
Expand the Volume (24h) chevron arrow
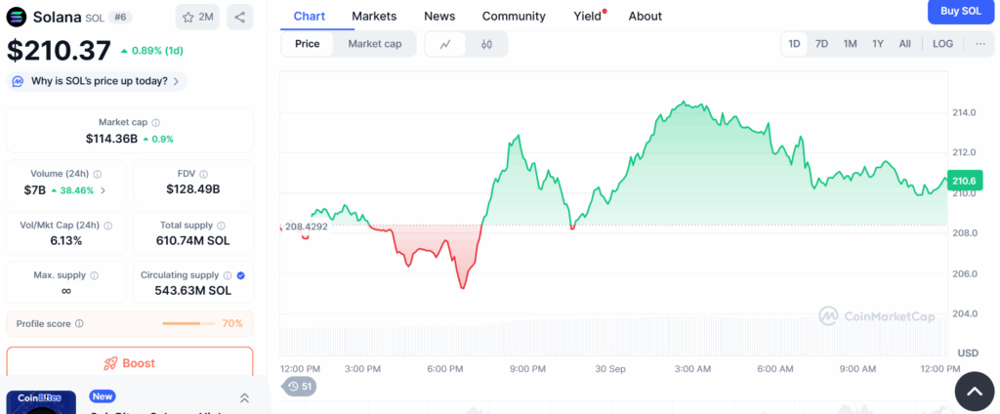click(103, 190)
